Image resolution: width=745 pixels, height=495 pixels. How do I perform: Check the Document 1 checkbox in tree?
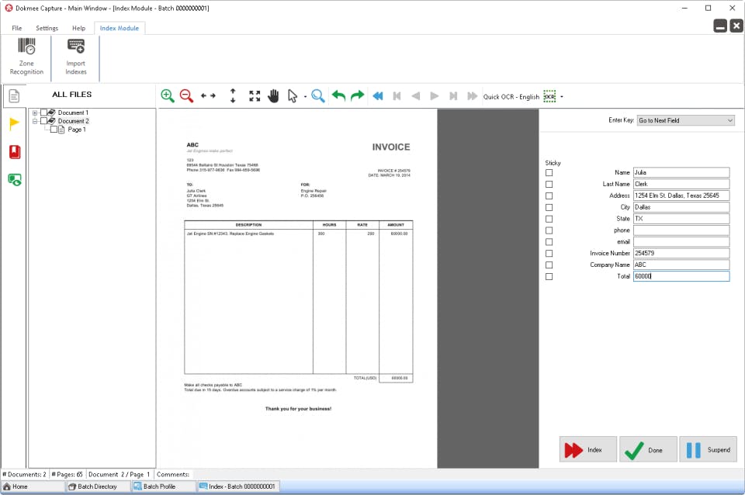point(43,112)
